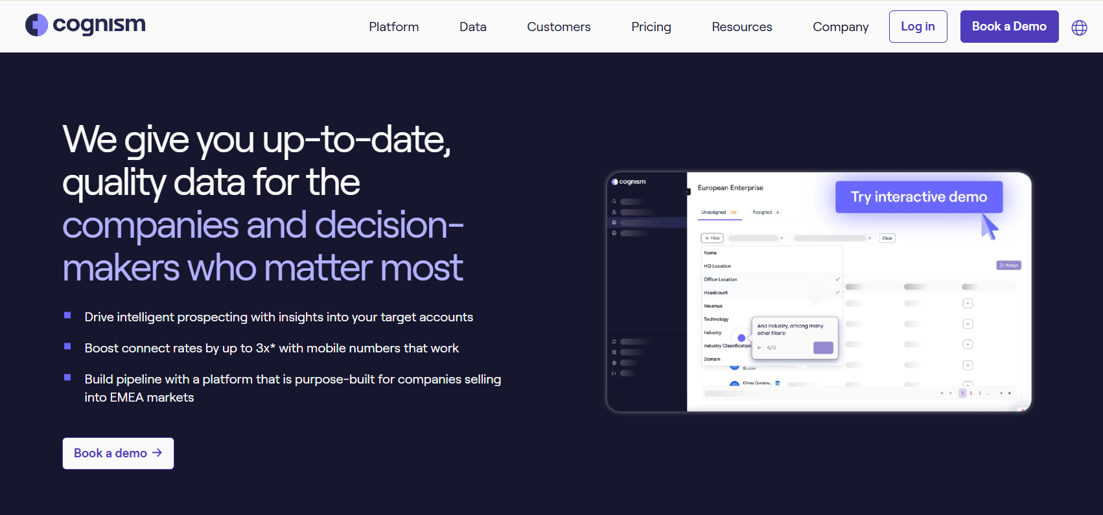Click the Log in button
Viewport: 1103px width, 515px height.
click(918, 27)
